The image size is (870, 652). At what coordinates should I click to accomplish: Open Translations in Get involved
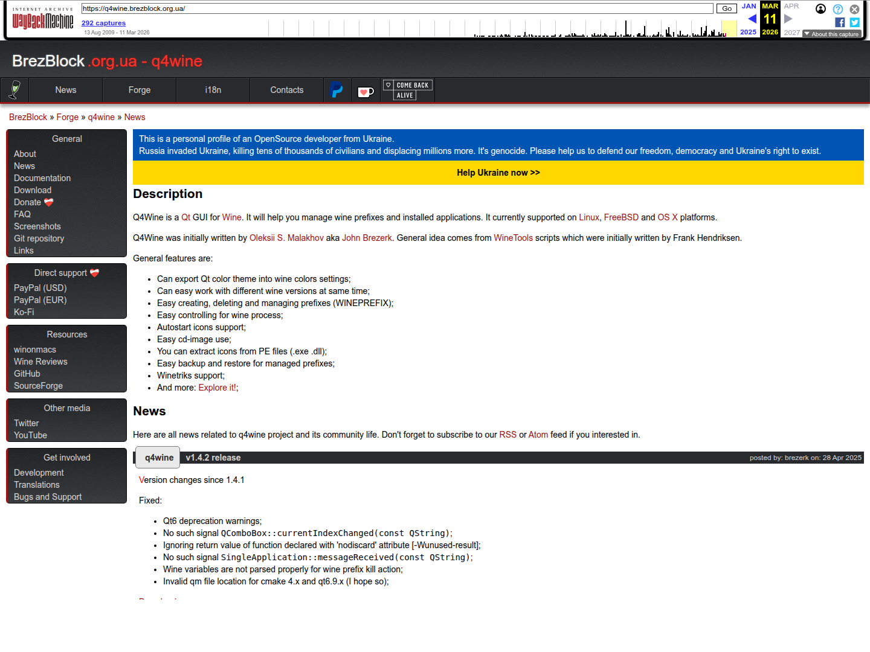(37, 485)
